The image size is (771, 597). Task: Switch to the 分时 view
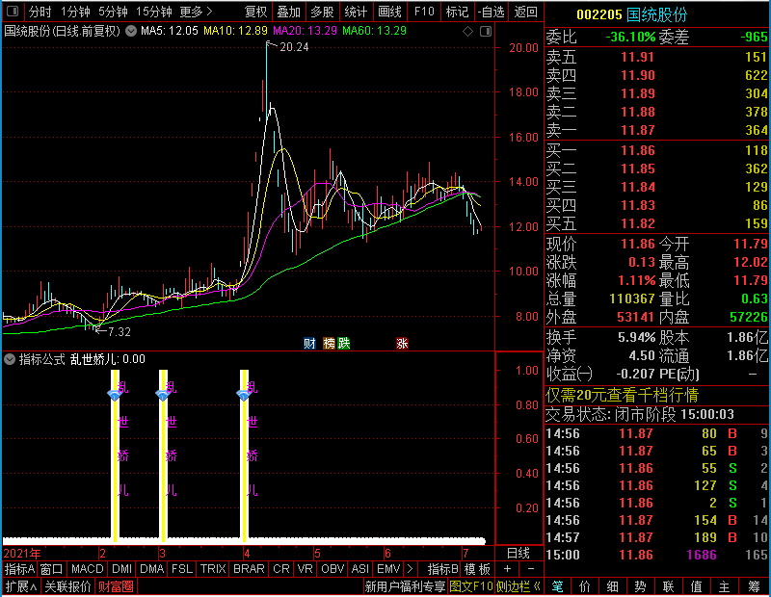pos(40,12)
